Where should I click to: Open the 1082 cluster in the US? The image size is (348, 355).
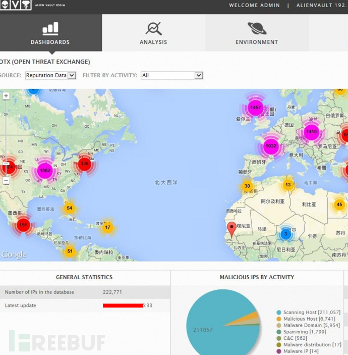(x=45, y=171)
